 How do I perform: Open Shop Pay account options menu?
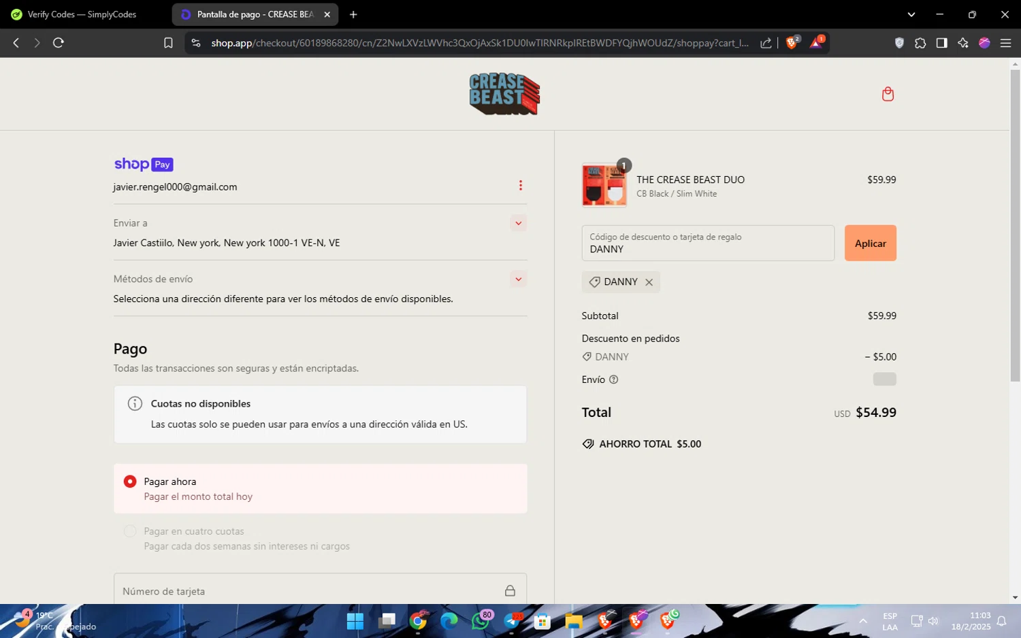(x=521, y=186)
